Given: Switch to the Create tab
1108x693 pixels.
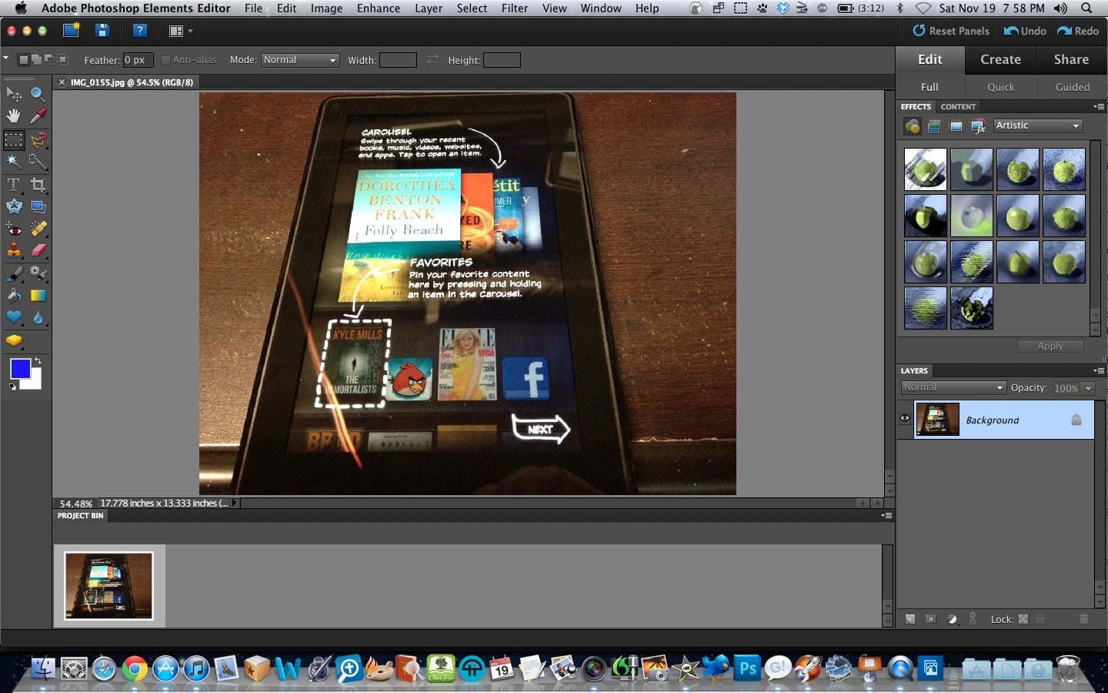Looking at the screenshot, I should click(x=1000, y=59).
